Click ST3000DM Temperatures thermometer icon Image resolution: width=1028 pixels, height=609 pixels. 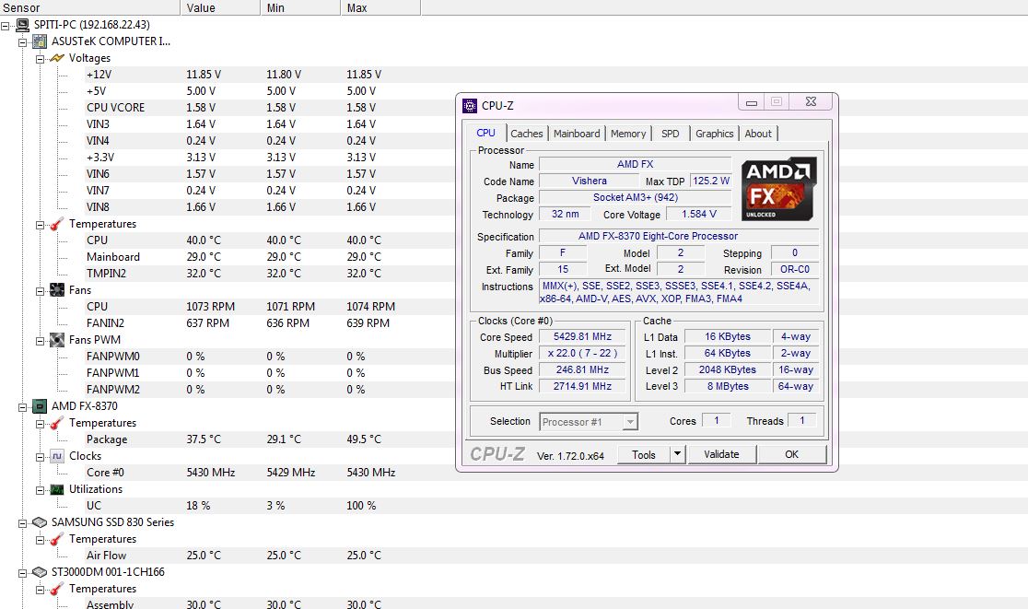tap(57, 589)
